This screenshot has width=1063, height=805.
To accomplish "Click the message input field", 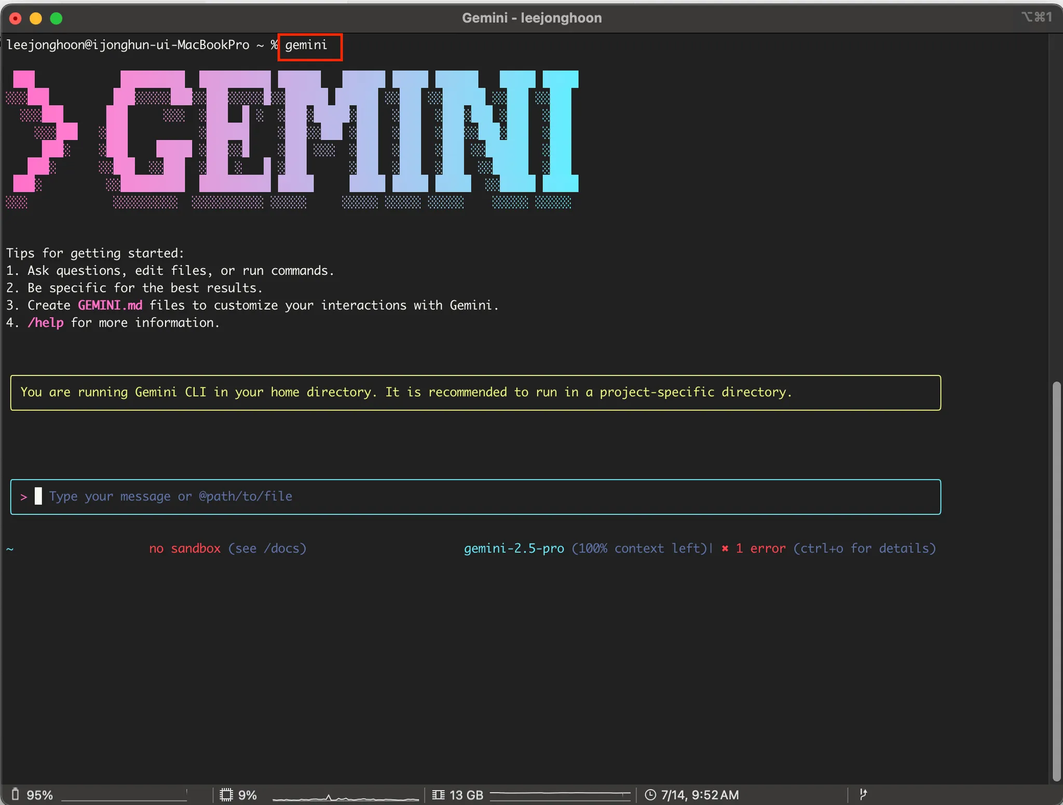I will (x=467, y=497).
